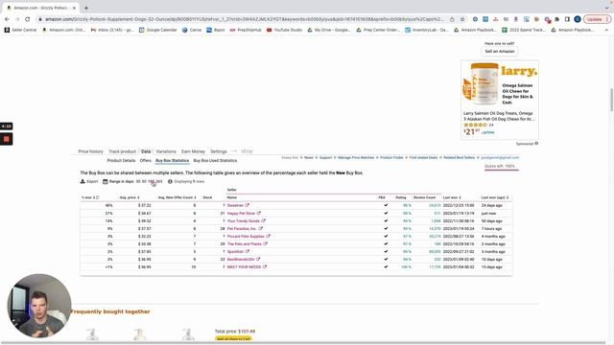Click the share icon in the address bar
This screenshot has height=345, width=614.
[452, 19]
